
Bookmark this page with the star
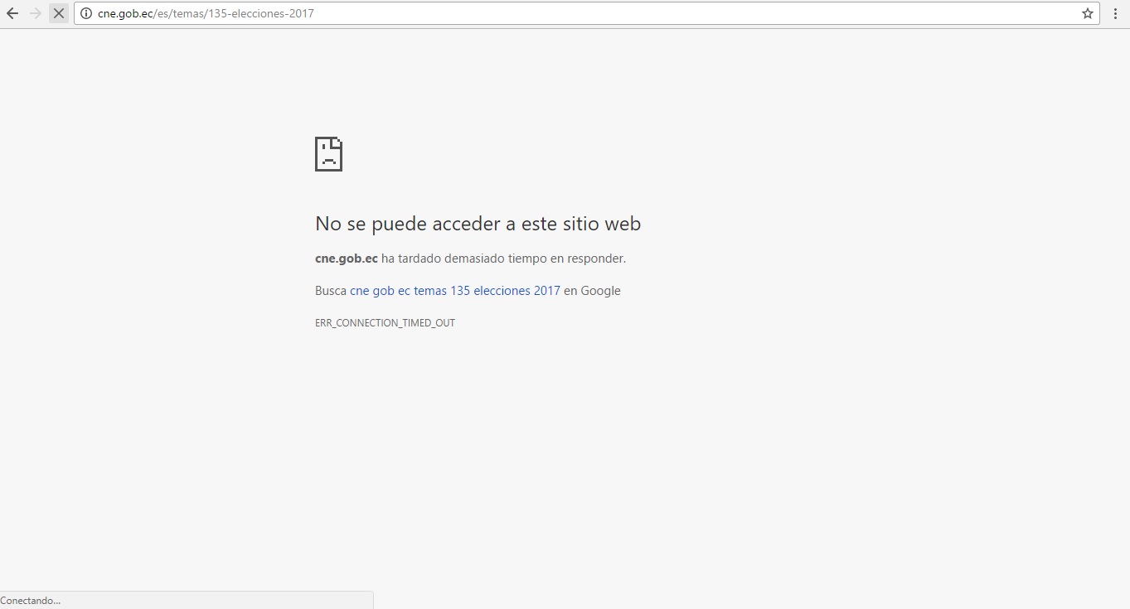coord(1088,13)
